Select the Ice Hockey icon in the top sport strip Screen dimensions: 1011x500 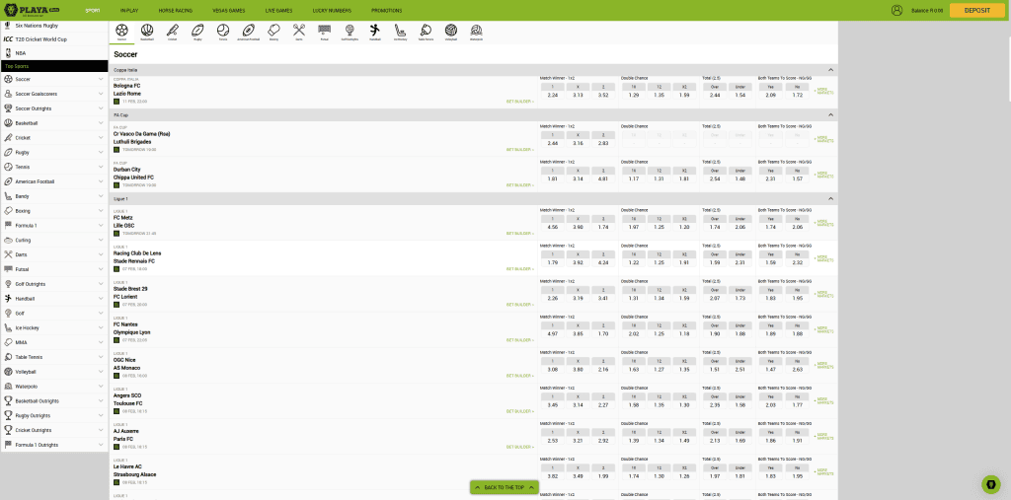400,30
